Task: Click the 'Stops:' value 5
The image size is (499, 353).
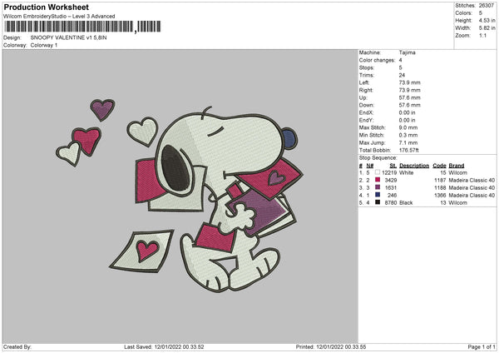Action: point(400,67)
